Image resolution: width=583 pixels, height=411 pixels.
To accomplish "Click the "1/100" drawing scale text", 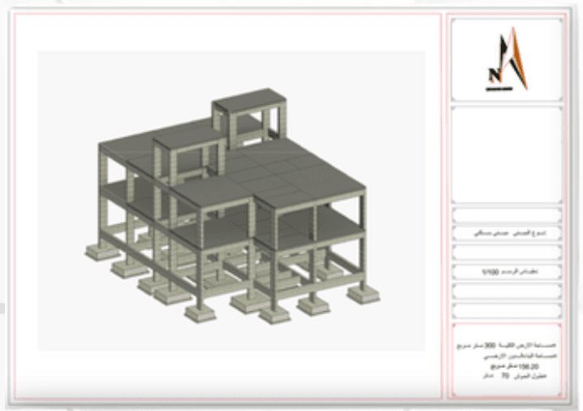I will point(490,272).
